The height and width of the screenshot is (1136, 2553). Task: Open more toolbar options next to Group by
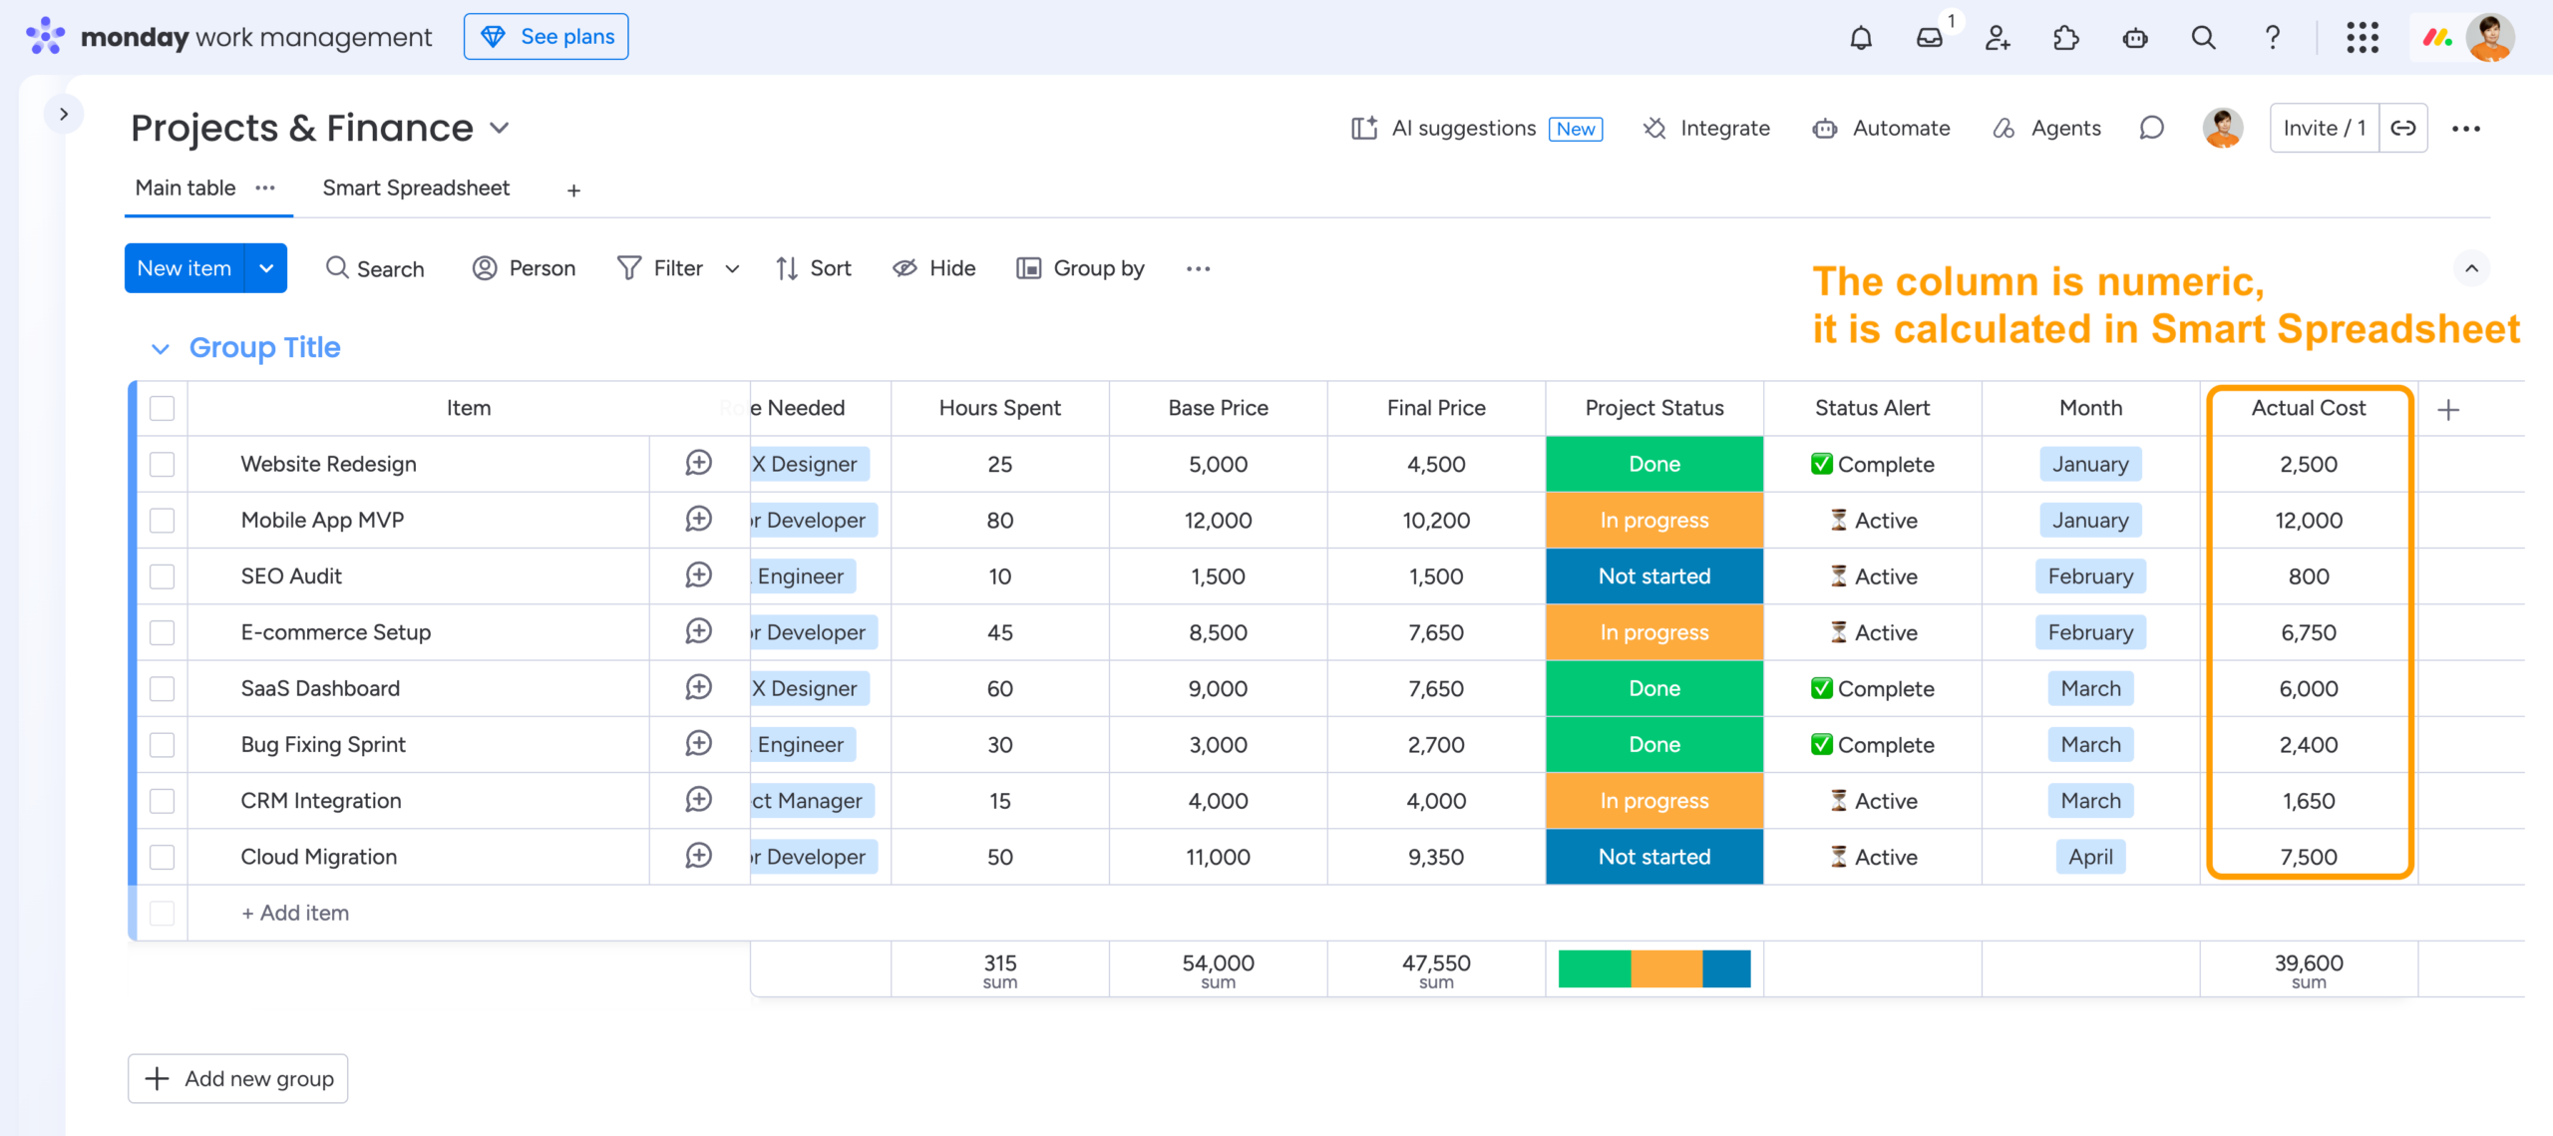(1199, 268)
